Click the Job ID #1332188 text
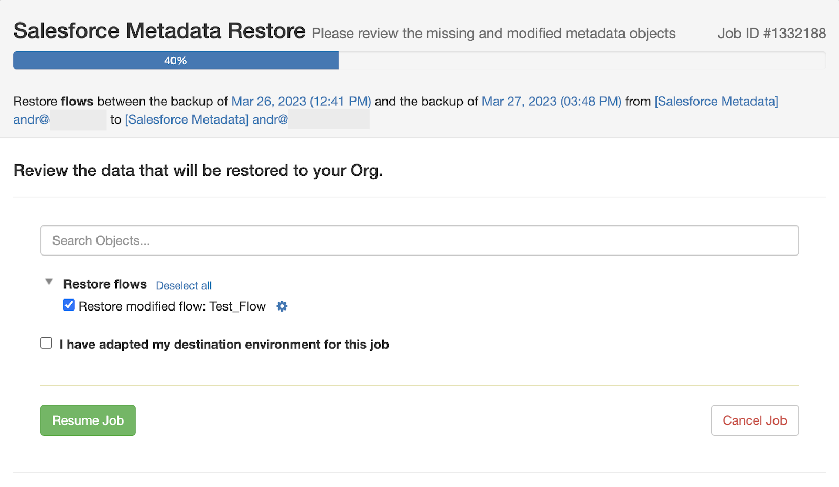 (772, 33)
